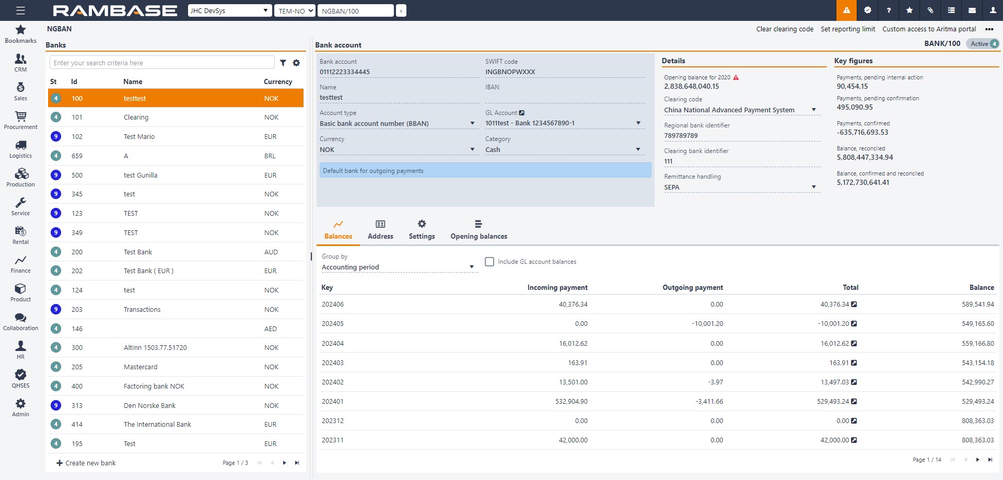Open the Finance module in sidebar
Screen dimensions: 1003x480
pyautogui.click(x=20, y=264)
